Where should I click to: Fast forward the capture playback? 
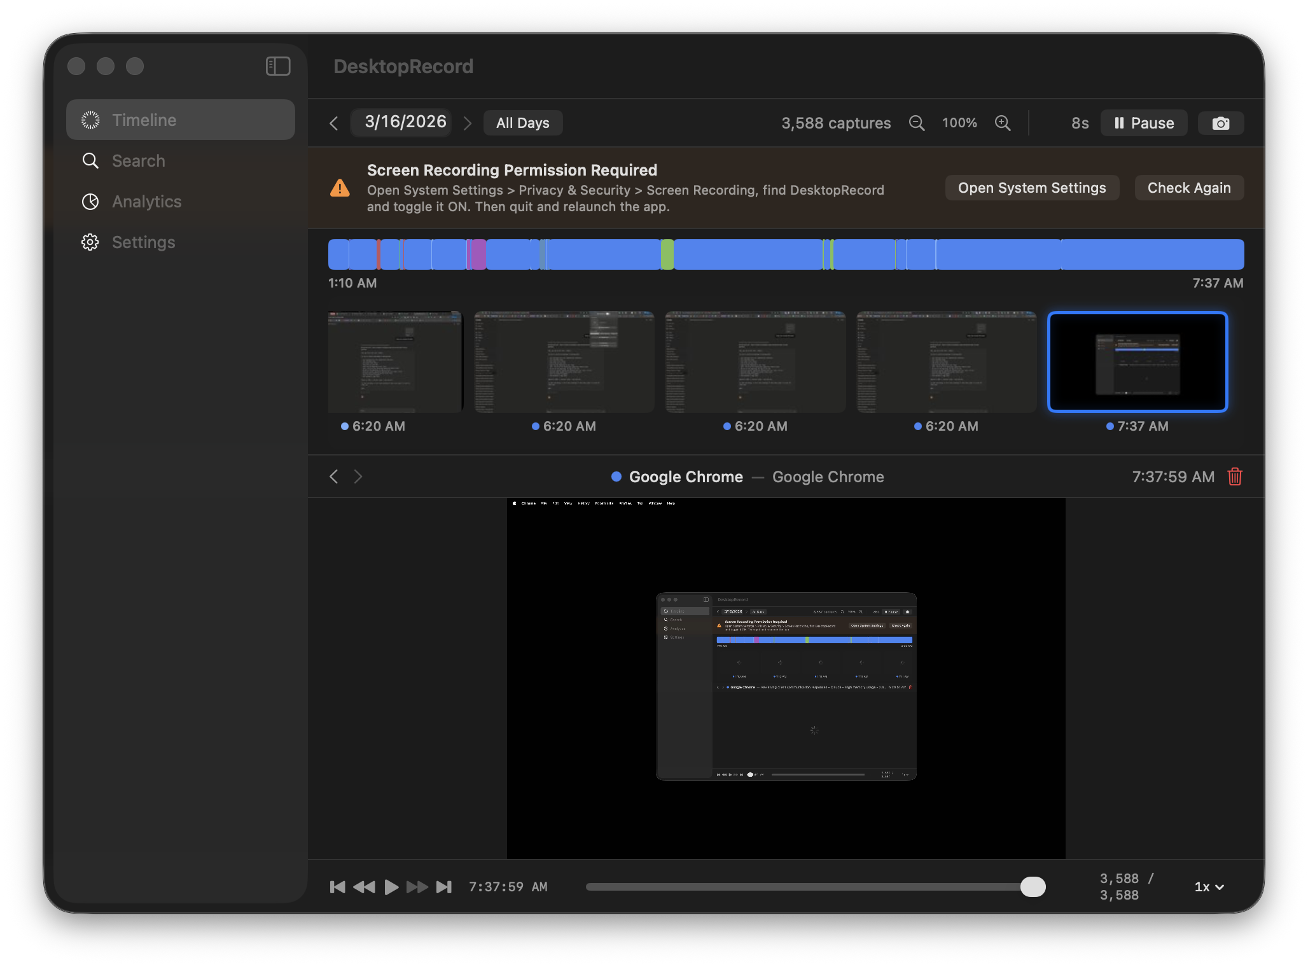point(417,887)
